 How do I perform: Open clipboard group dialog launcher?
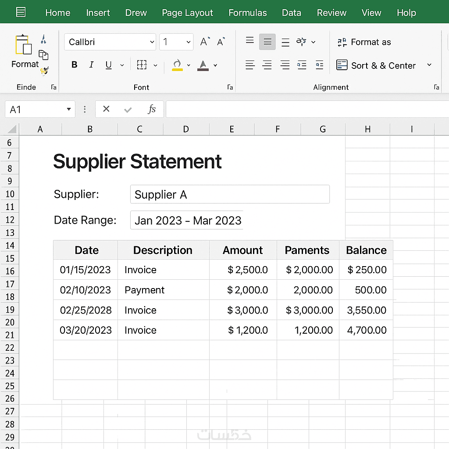point(53,87)
